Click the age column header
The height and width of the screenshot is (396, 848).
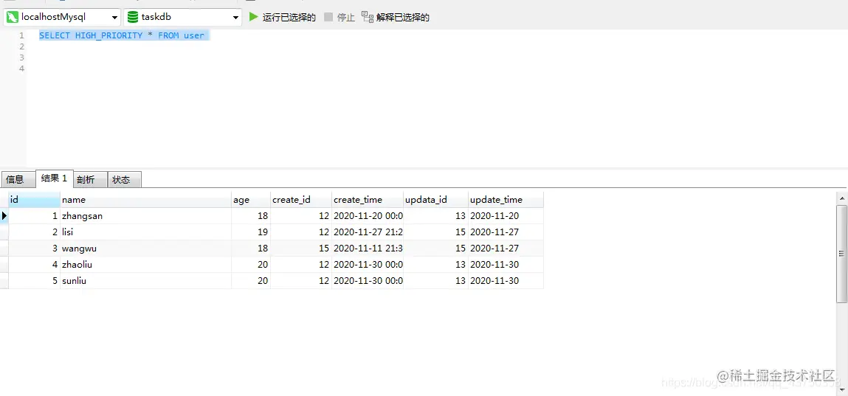coord(251,200)
